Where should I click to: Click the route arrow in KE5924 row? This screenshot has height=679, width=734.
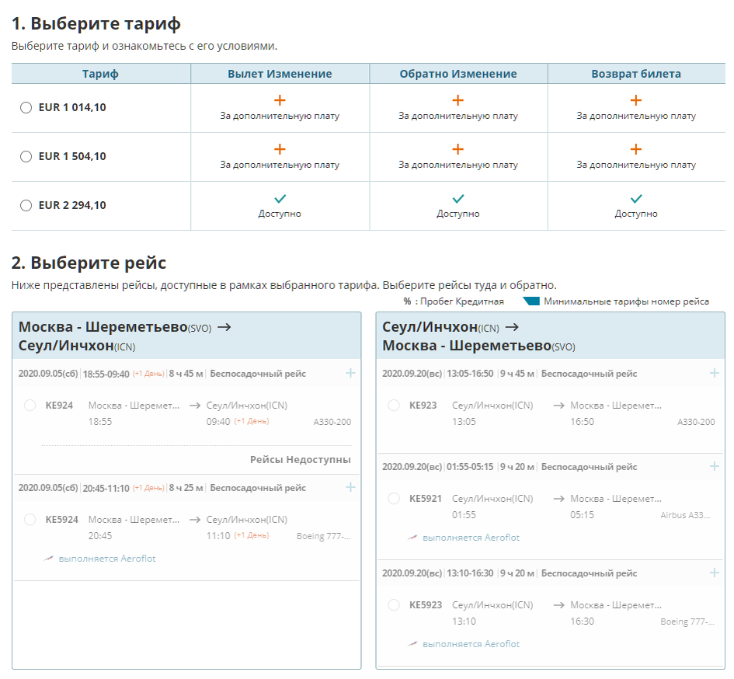coord(195,519)
